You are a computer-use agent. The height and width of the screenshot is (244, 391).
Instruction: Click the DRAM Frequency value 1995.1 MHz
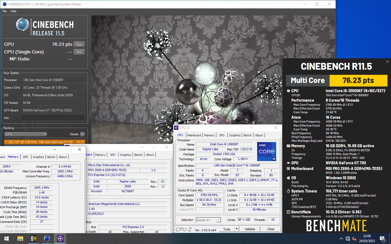pyautogui.click(x=42, y=188)
